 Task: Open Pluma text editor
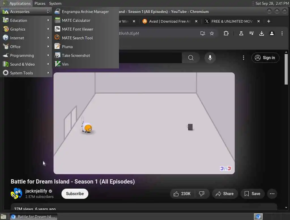pos(85,47)
